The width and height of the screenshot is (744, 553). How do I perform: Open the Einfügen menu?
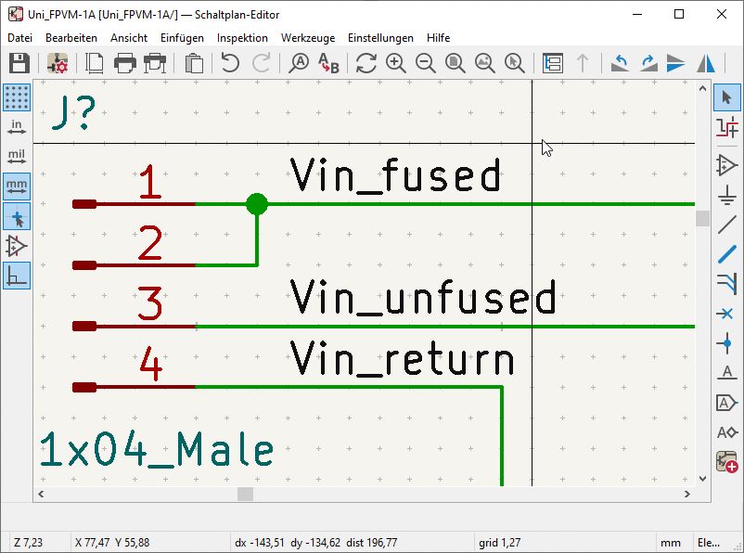tap(182, 37)
